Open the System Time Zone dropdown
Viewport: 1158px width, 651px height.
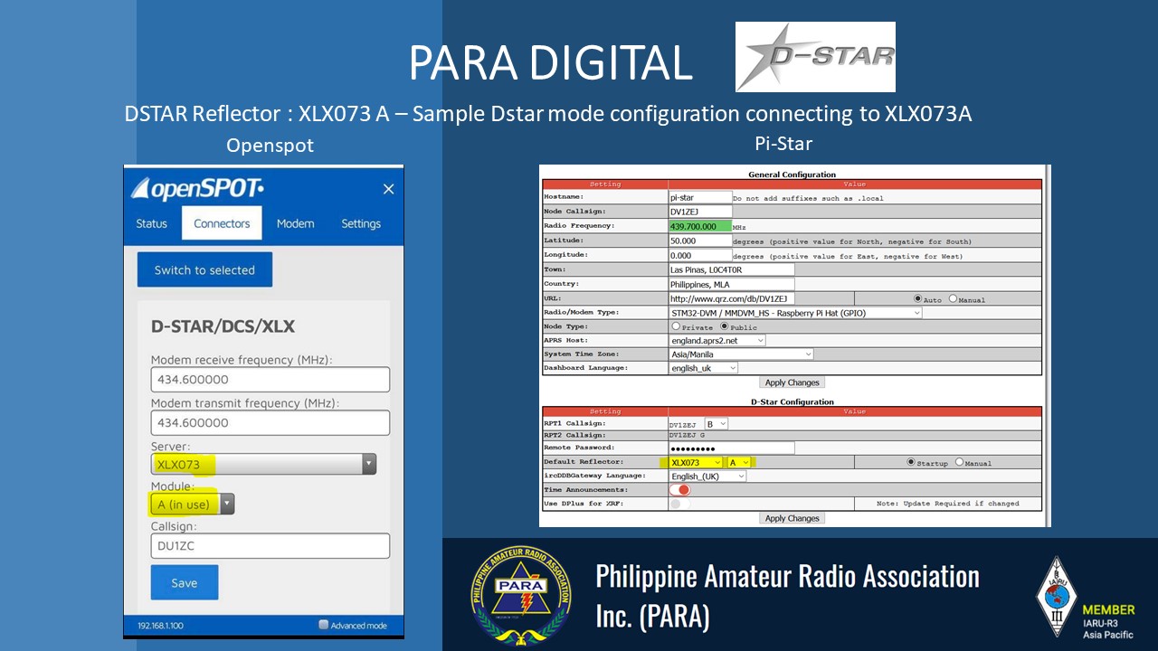741,354
